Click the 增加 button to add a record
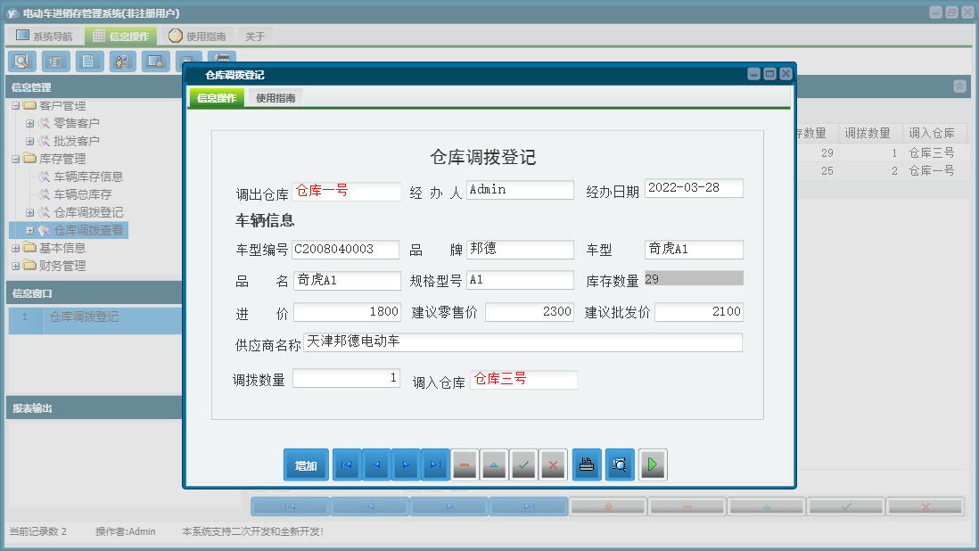This screenshot has width=979, height=551. (306, 465)
